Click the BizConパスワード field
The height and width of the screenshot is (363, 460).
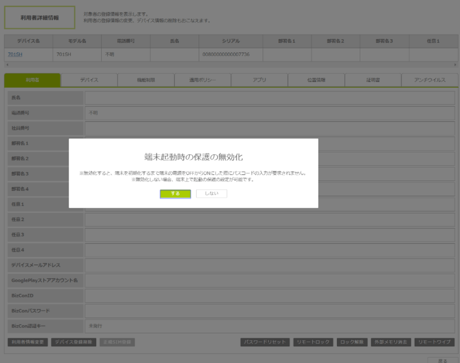(270, 311)
